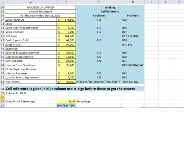
Task: Click the A22 reference cell
Action: (99, 73)
